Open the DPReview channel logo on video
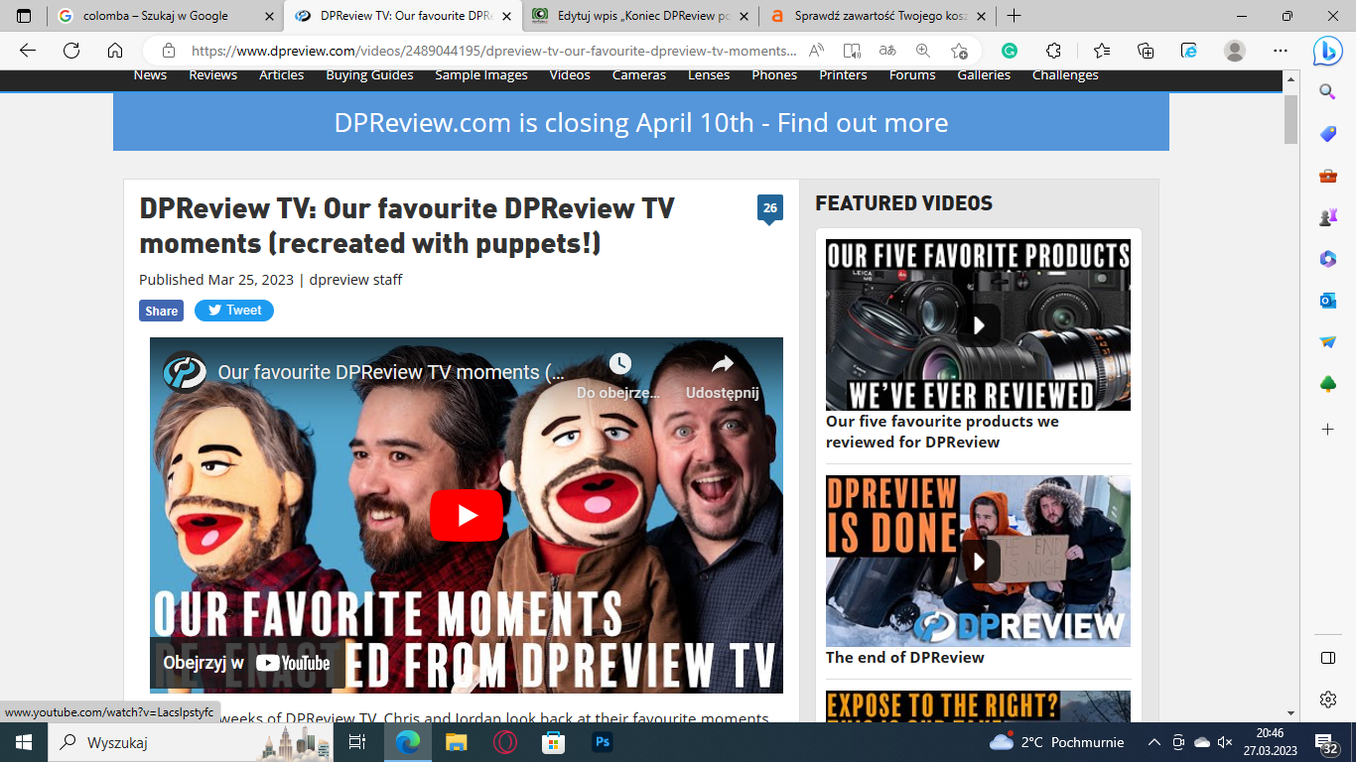The width and height of the screenshot is (1356, 762). click(185, 372)
